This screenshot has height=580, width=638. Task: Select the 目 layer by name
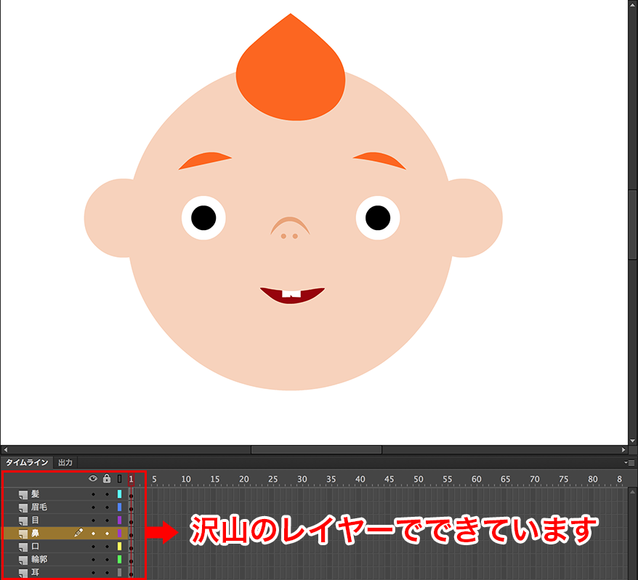coord(36,520)
